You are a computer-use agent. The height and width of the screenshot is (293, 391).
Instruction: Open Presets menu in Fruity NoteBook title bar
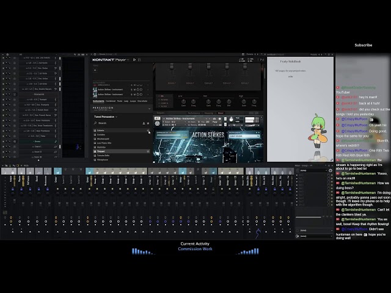pos(313,54)
